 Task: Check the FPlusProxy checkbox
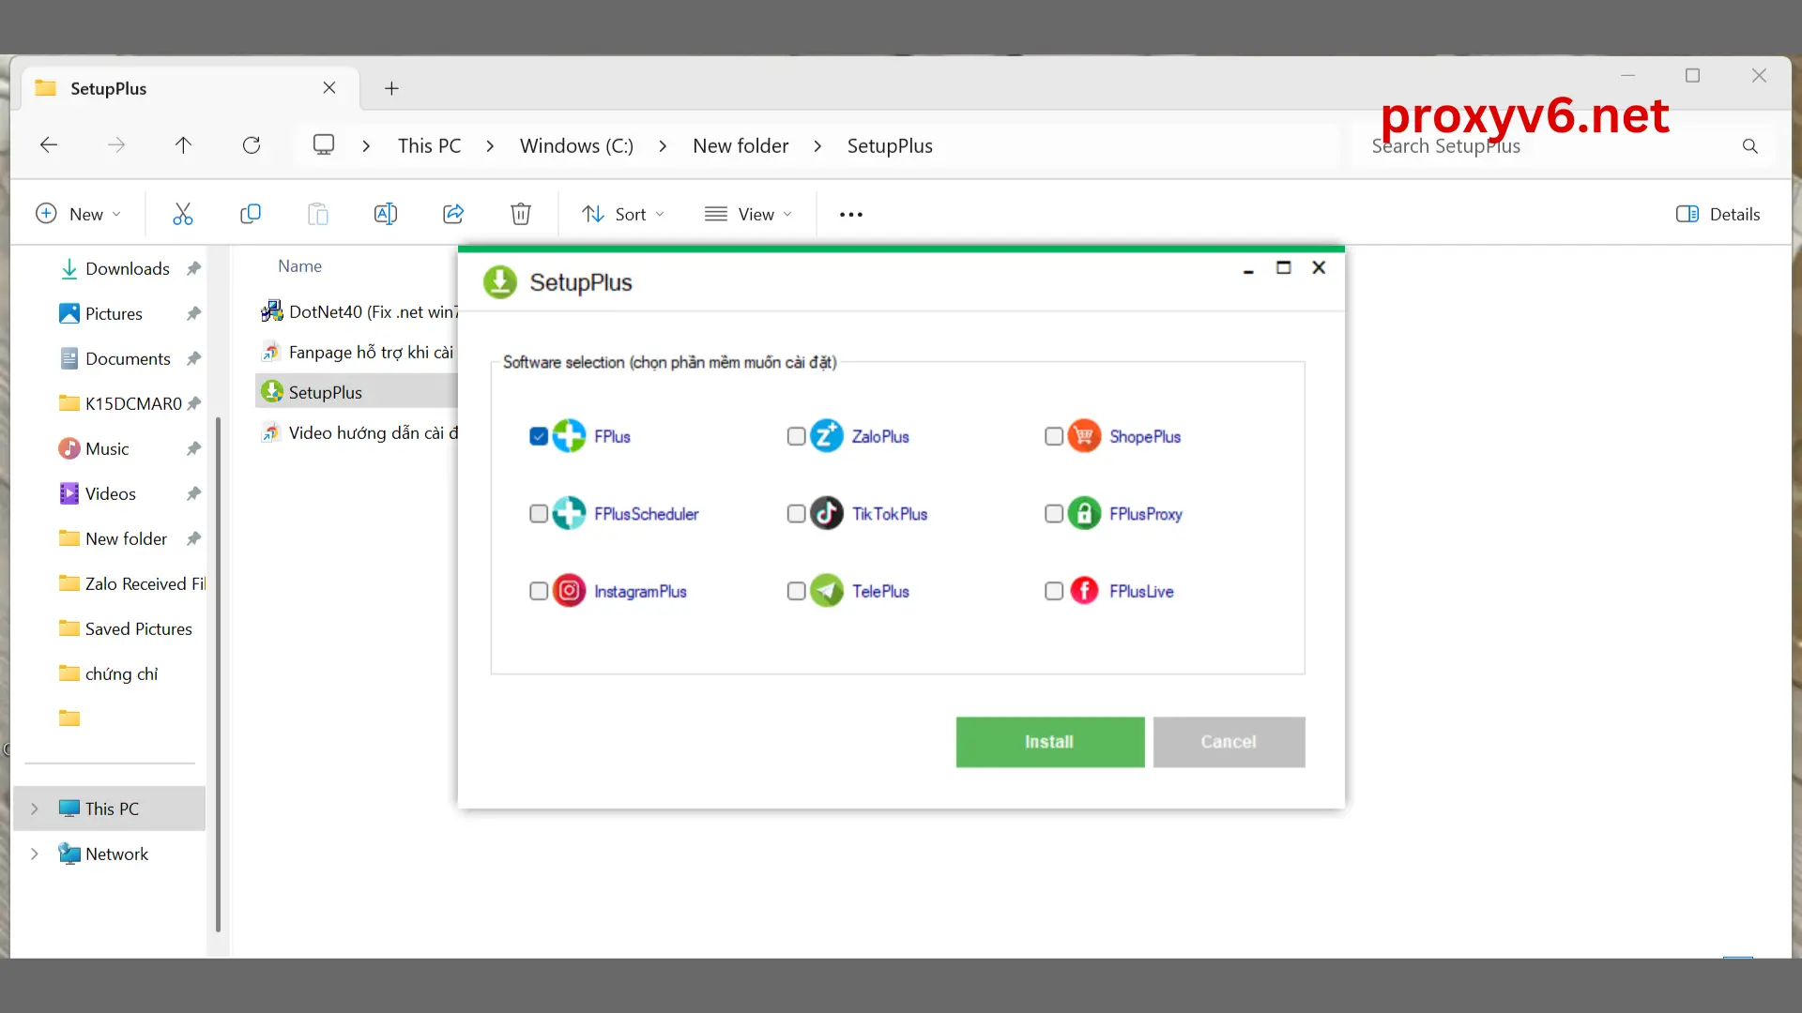(x=1054, y=513)
